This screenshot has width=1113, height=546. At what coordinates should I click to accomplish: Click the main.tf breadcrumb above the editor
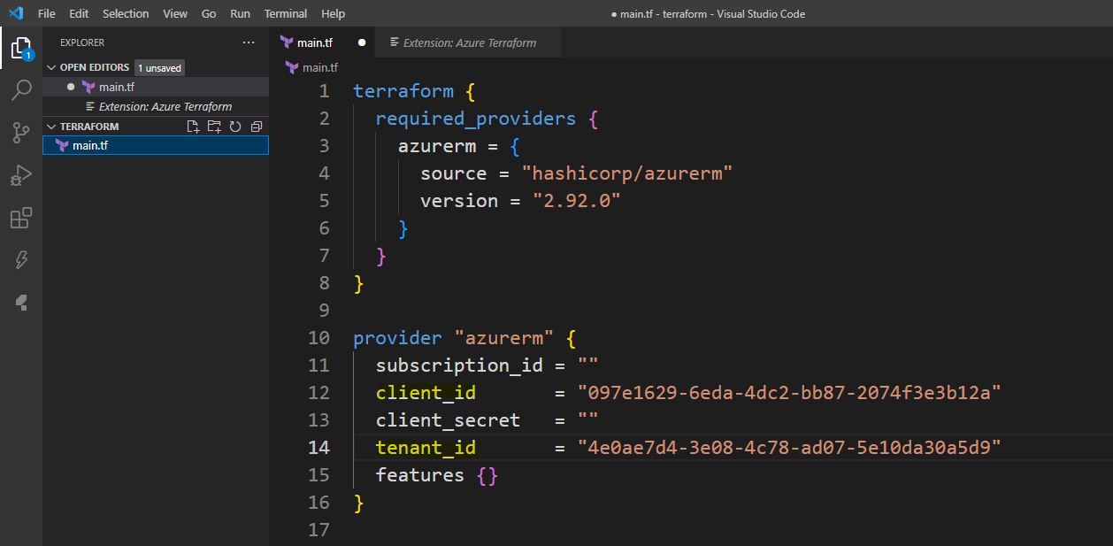click(x=319, y=67)
